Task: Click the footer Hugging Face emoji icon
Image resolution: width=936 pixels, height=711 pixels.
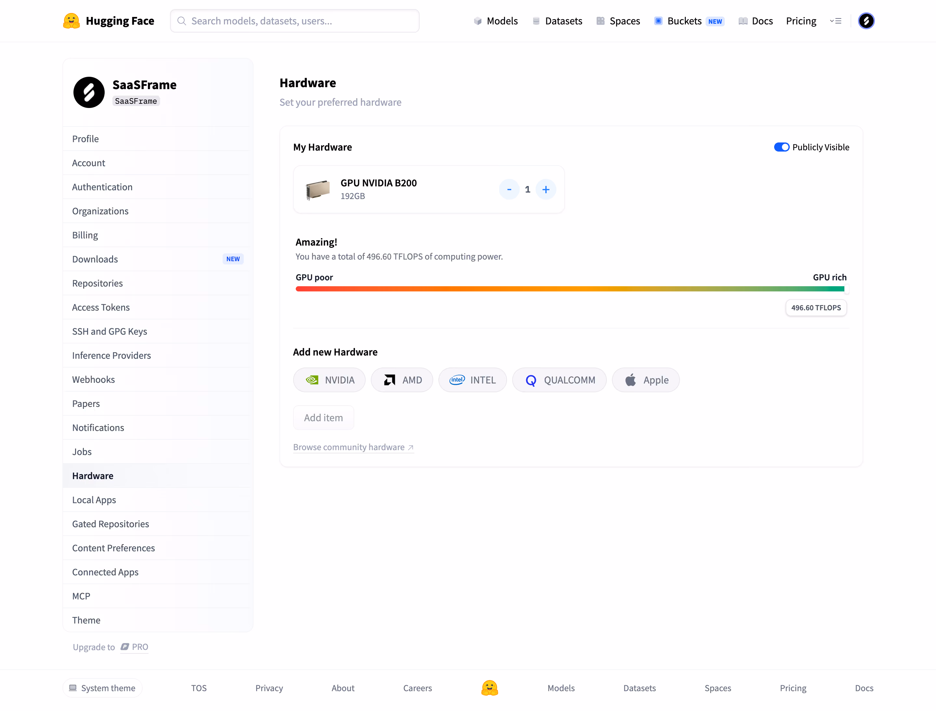Action: (x=489, y=688)
